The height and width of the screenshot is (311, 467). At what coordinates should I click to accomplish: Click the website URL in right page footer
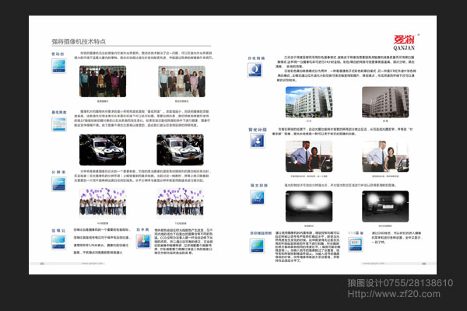pyautogui.click(x=373, y=264)
